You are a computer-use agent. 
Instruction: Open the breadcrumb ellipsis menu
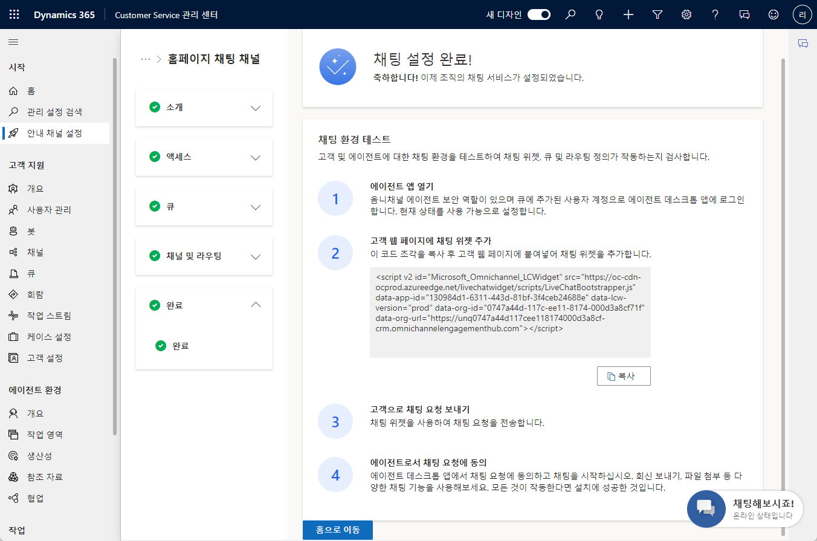coord(145,59)
